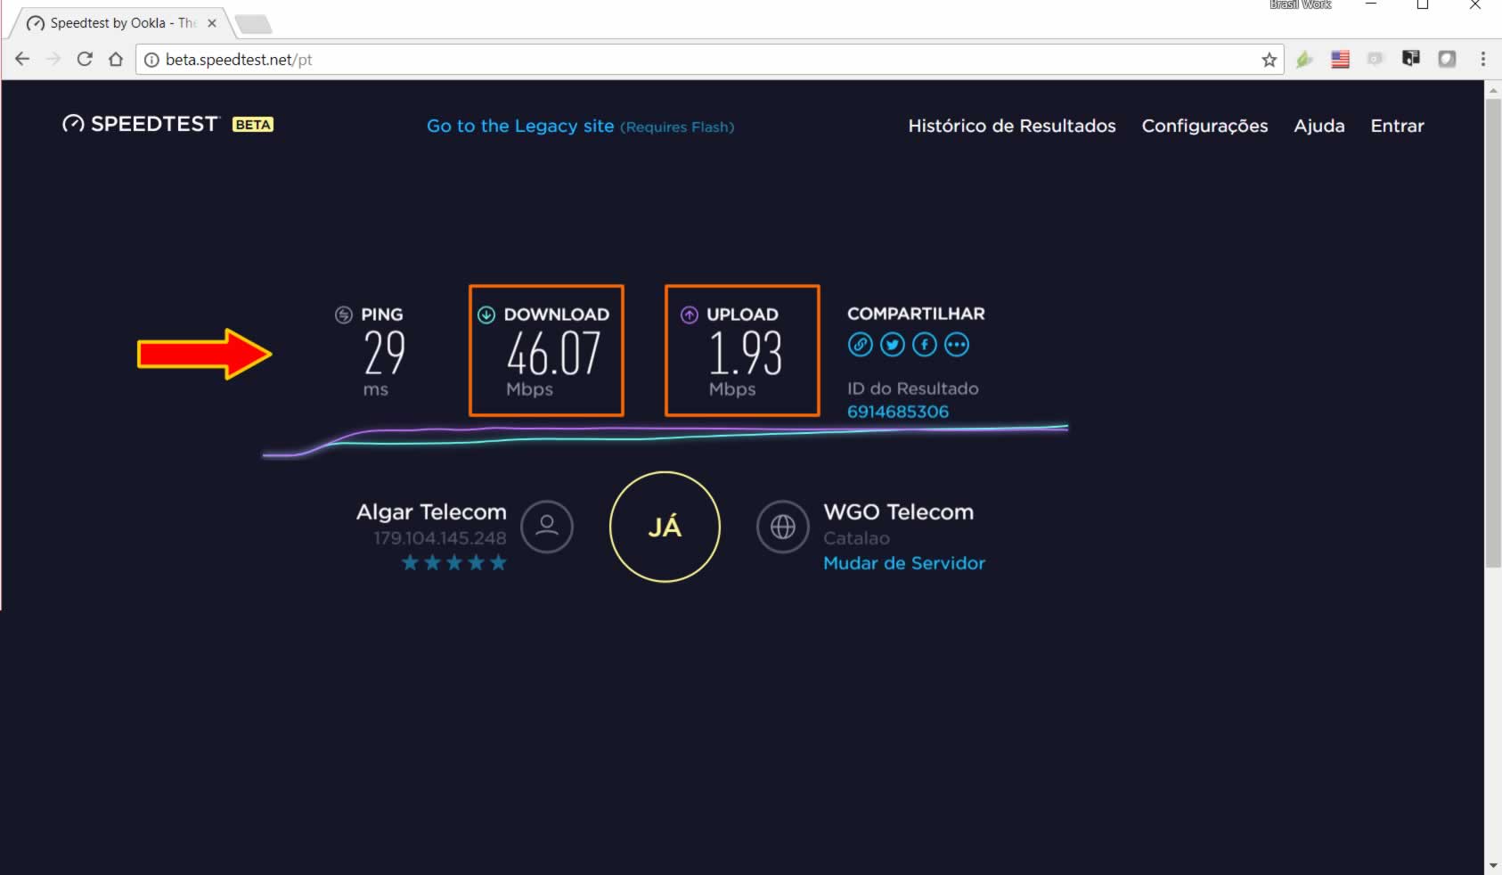
Task: Click the green leaf extension icon
Action: point(1304,60)
